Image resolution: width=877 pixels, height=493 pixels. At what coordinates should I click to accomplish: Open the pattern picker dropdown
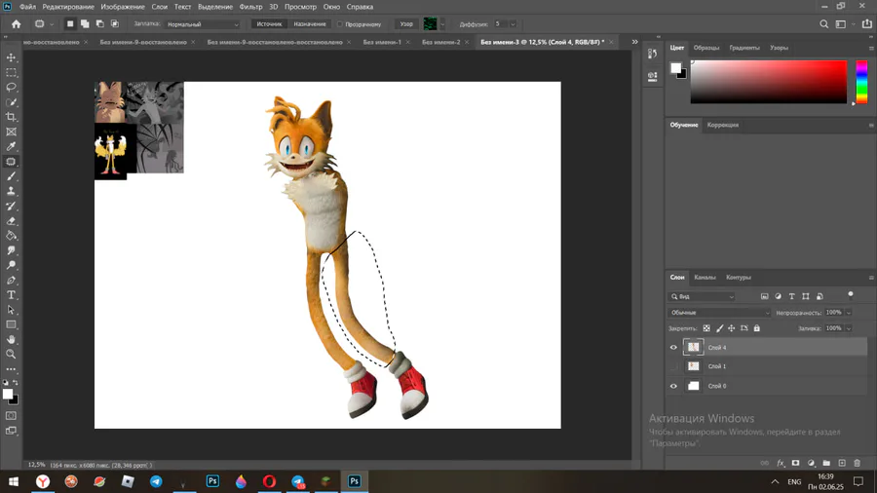442,24
